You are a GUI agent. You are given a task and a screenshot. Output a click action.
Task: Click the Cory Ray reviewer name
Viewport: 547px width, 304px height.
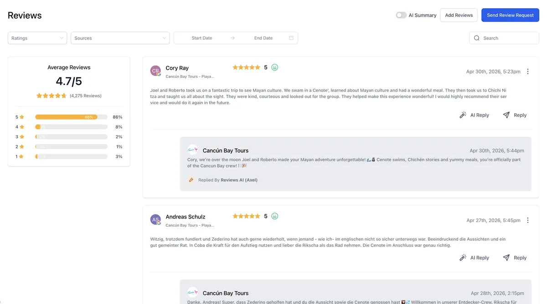177,68
